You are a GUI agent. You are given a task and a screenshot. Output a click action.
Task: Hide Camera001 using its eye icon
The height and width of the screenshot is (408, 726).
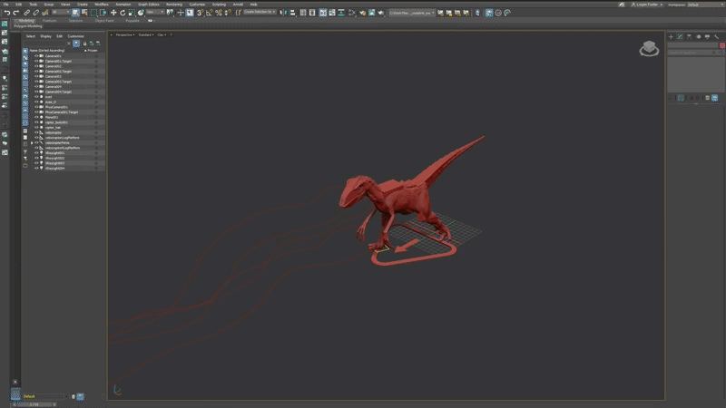click(36, 56)
